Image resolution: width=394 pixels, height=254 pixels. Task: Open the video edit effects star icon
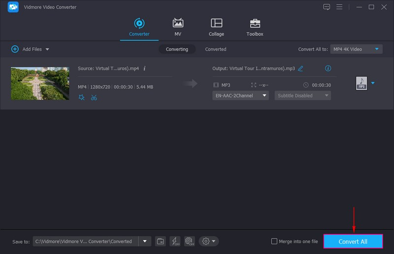[x=82, y=97]
